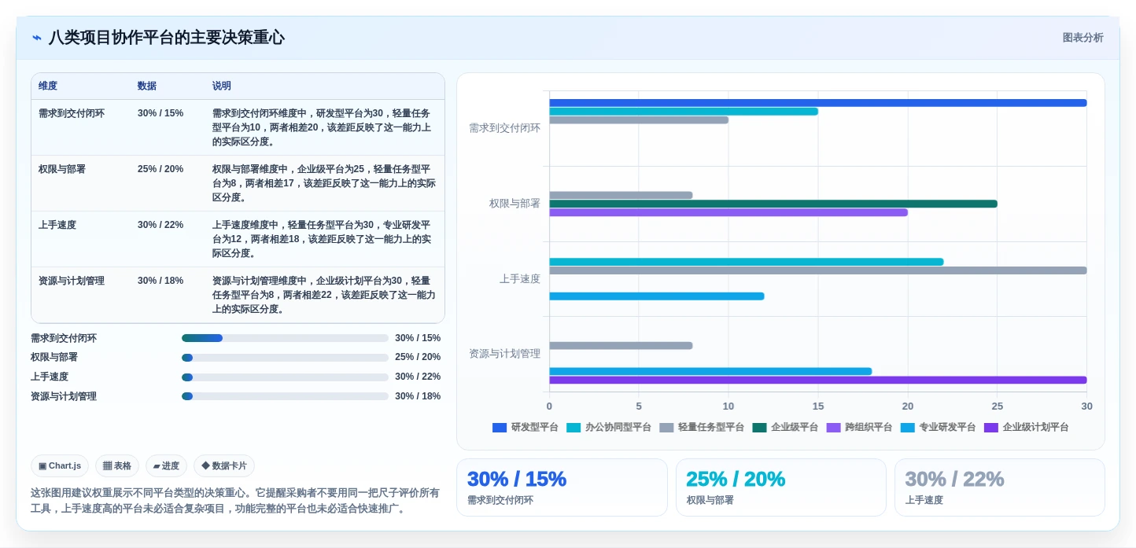Toggle 跨组织平台 legend item
Screen dimensions: 1136x548
click(x=859, y=428)
